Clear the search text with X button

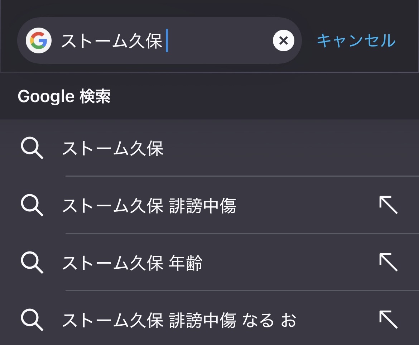(283, 41)
